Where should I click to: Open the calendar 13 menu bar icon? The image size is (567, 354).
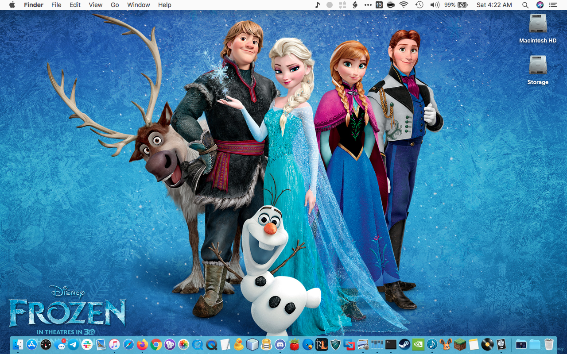[379, 5]
